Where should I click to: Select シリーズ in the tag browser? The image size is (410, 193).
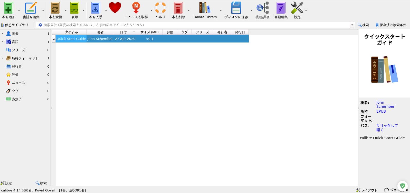click(18, 50)
